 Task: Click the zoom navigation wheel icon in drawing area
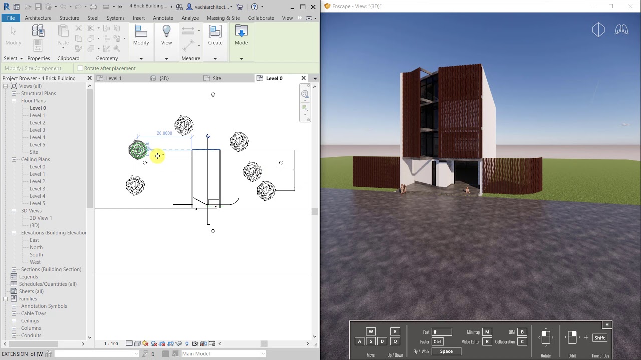[x=305, y=94]
